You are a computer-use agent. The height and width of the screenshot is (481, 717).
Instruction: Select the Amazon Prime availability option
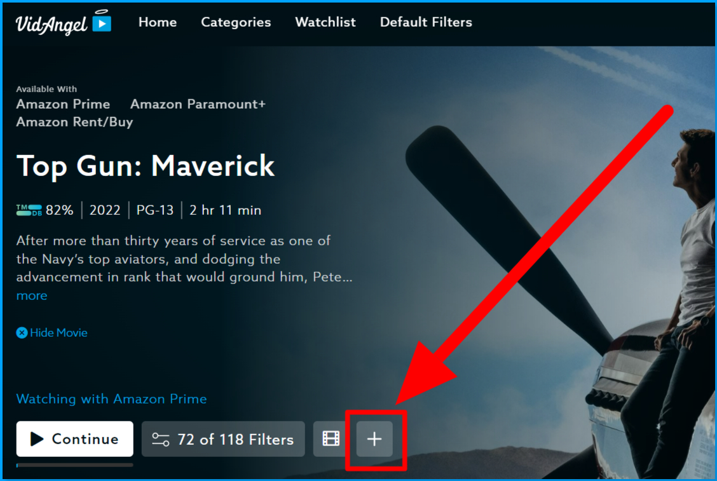click(63, 104)
